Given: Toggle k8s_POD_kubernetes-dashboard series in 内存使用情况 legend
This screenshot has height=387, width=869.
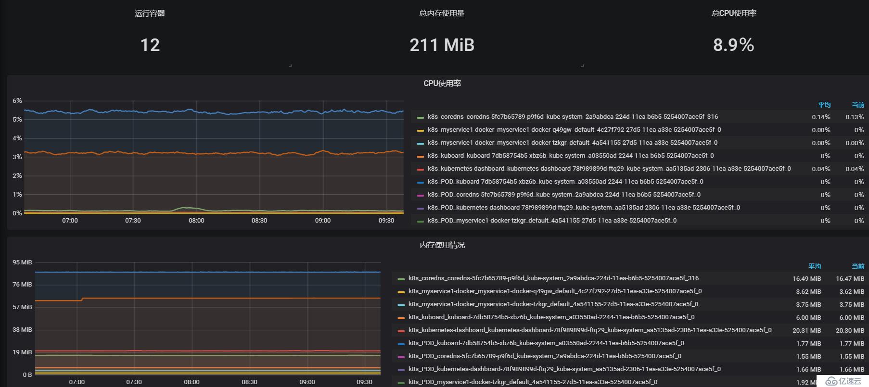Looking at the screenshot, I should [564, 369].
